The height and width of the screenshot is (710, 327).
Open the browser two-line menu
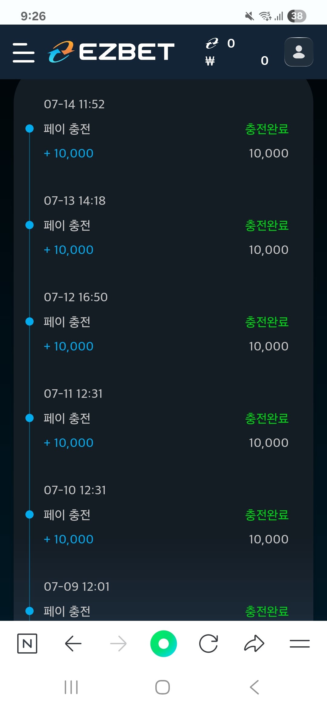click(299, 643)
